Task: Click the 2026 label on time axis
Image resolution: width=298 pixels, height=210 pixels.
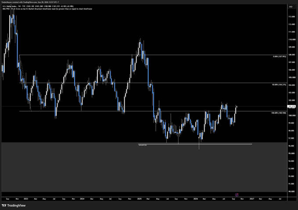Action: [196, 199]
